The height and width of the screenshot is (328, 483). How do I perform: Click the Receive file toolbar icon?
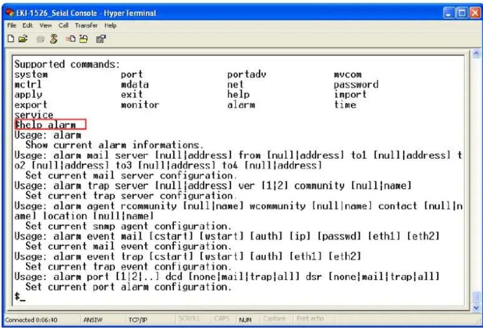(x=82, y=39)
